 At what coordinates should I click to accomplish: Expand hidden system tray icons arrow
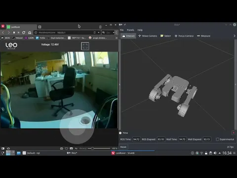(219, 153)
